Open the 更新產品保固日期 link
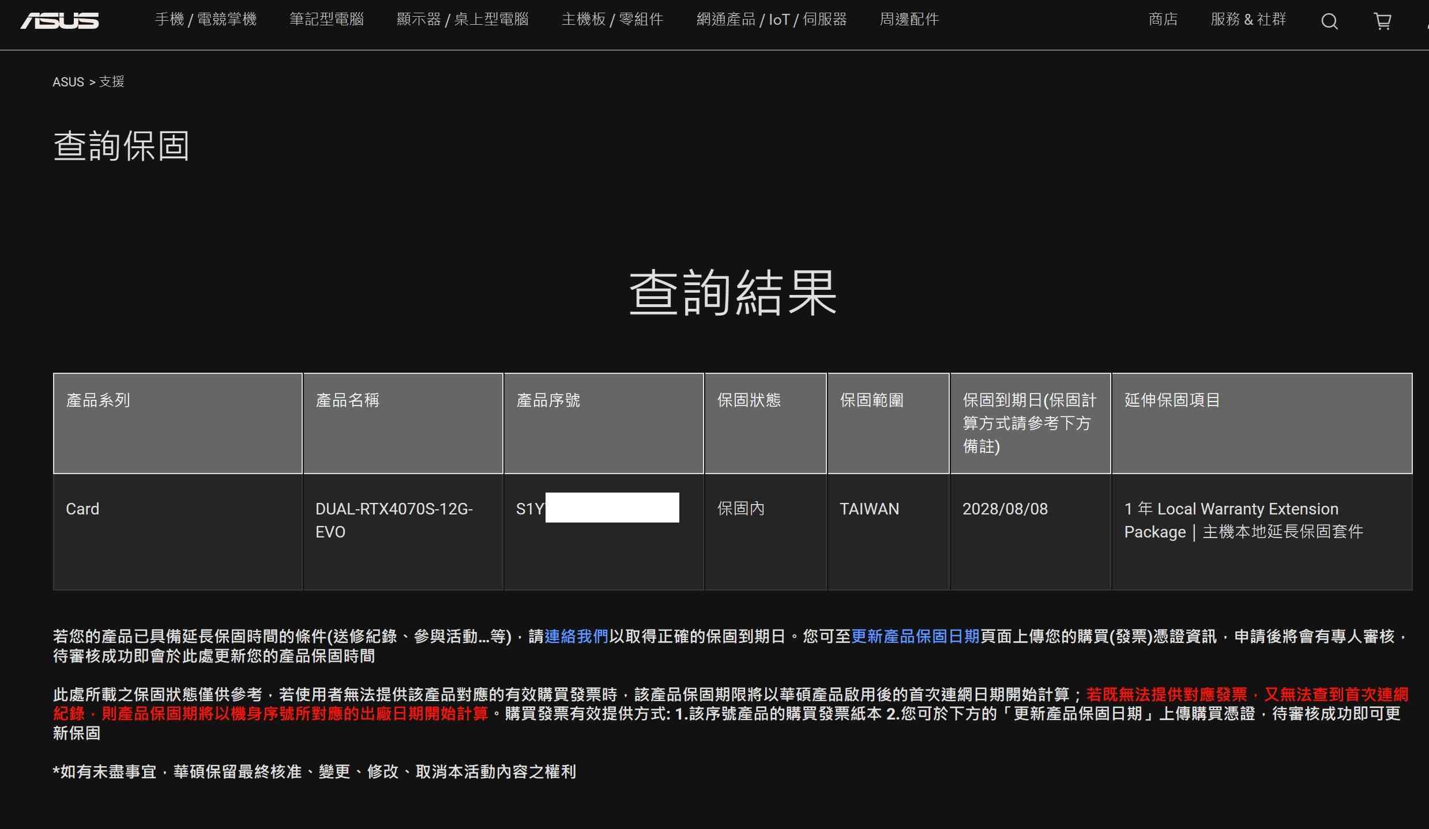1429x829 pixels. click(915, 636)
